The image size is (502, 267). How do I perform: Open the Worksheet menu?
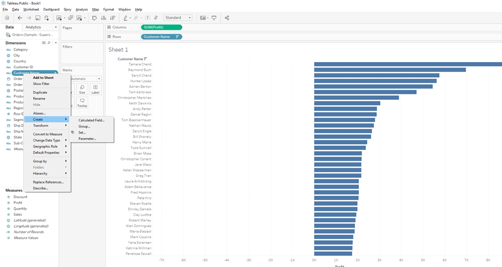(31, 10)
